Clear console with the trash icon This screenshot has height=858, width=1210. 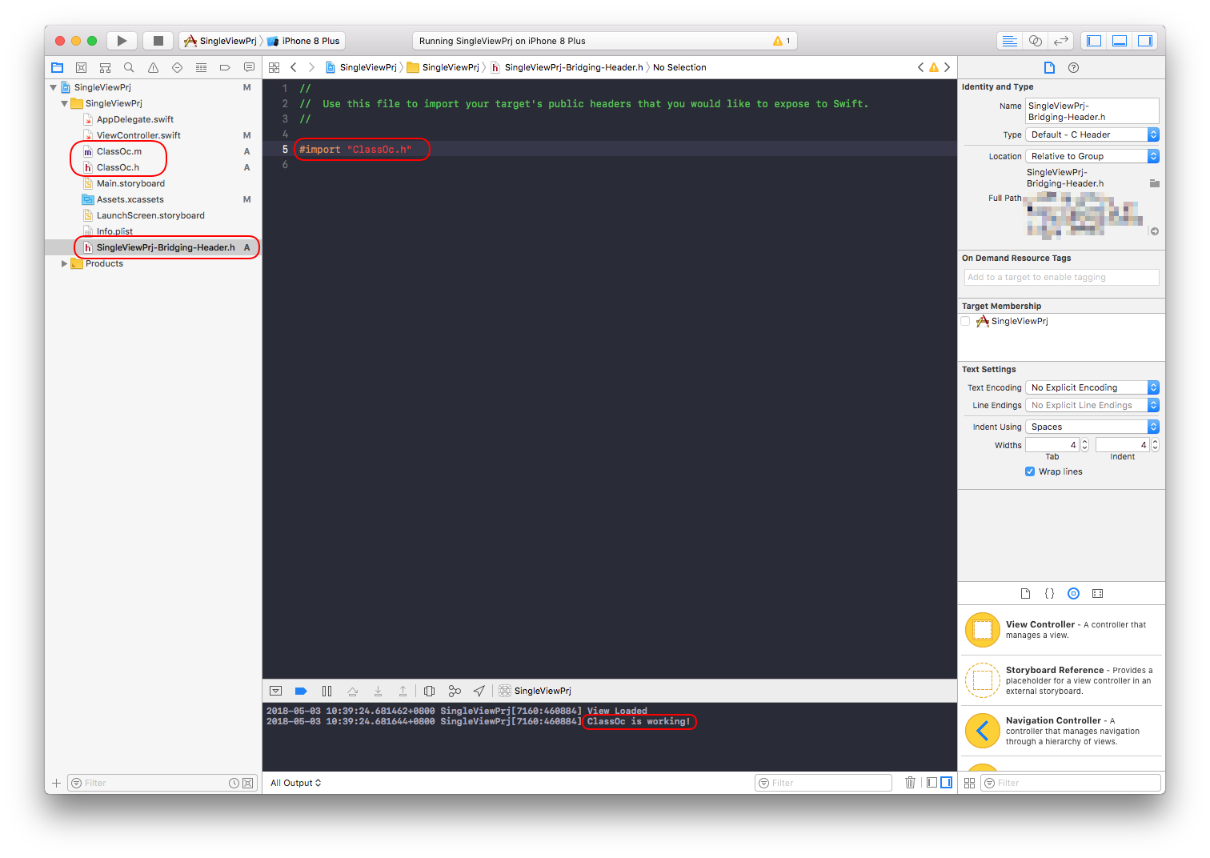click(x=910, y=783)
